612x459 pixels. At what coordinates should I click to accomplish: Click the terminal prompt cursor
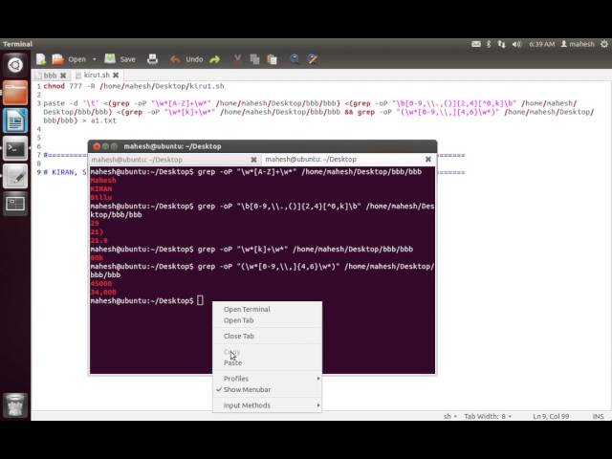(200, 300)
